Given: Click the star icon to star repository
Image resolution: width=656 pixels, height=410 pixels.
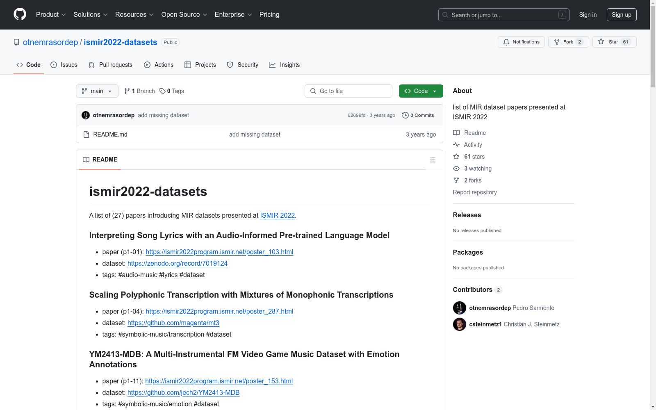Looking at the screenshot, I should pos(601,41).
